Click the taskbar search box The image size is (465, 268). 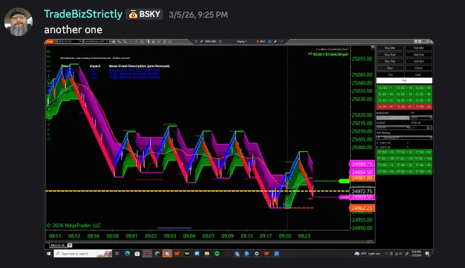click(x=83, y=254)
